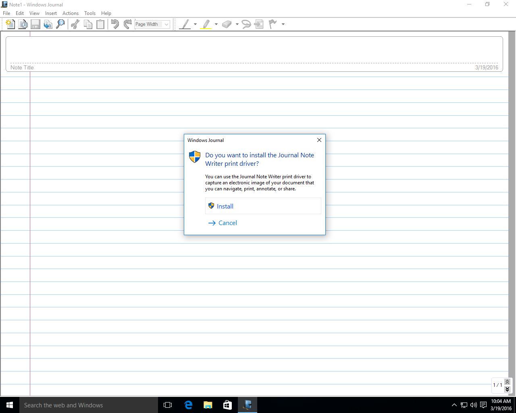Open the File menu
The image size is (516, 413).
pos(6,13)
